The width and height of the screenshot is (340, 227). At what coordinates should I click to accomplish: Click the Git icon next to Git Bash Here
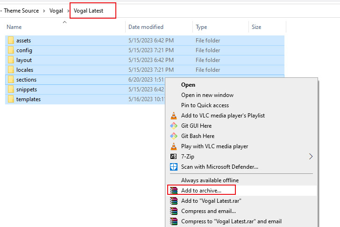click(174, 136)
